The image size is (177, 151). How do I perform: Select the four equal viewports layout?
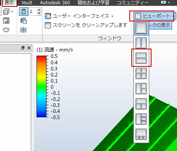141,73
